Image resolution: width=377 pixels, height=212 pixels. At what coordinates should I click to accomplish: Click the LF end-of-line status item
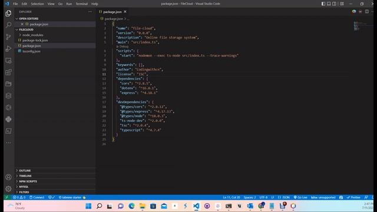272,197
